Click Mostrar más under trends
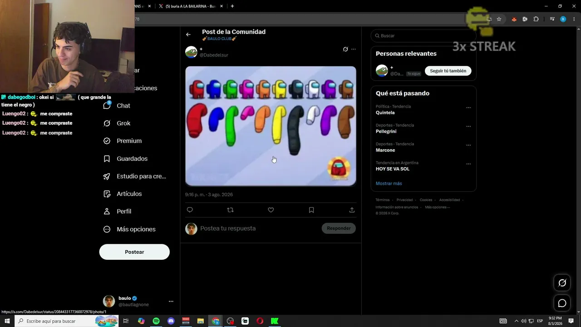Viewport: 581px width, 327px height. 389,183
